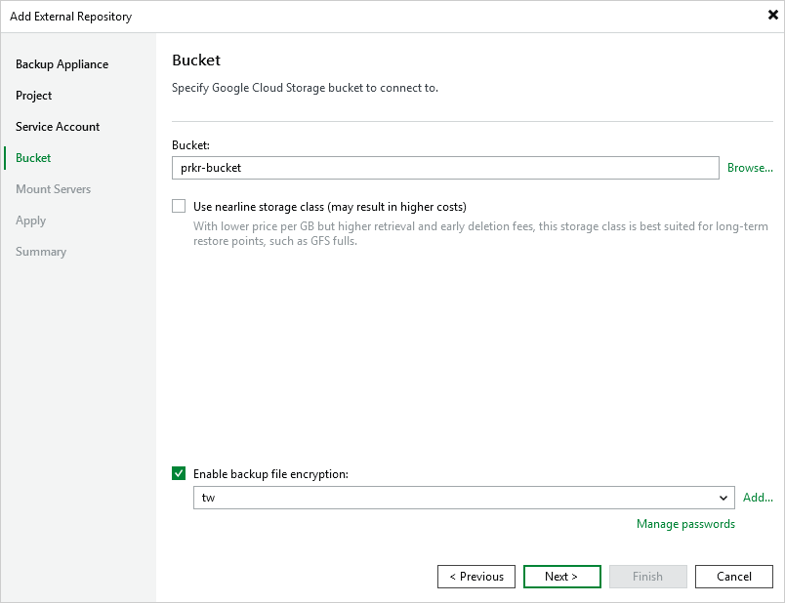The width and height of the screenshot is (785, 603).
Task: Select the Project step in sidebar
Action: tap(33, 95)
